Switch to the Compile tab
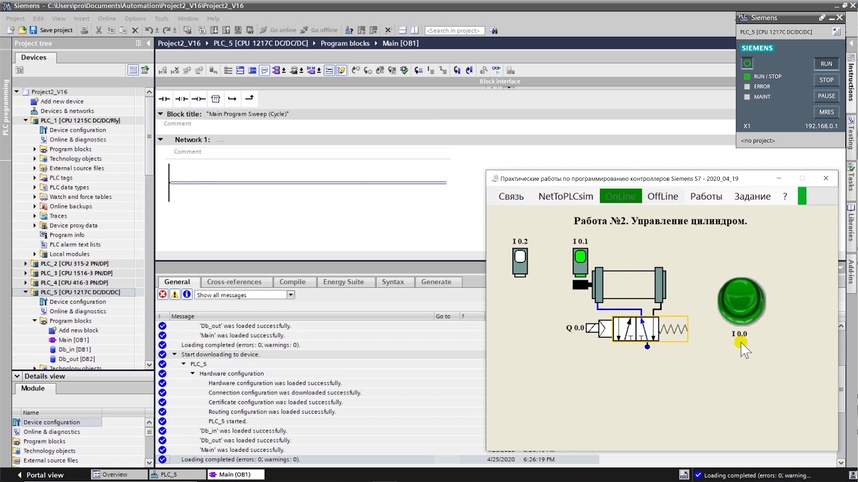 [292, 282]
